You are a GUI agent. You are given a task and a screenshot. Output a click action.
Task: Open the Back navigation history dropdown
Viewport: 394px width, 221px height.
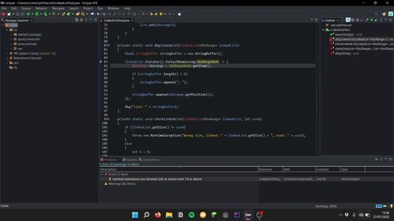click(x=165, y=14)
